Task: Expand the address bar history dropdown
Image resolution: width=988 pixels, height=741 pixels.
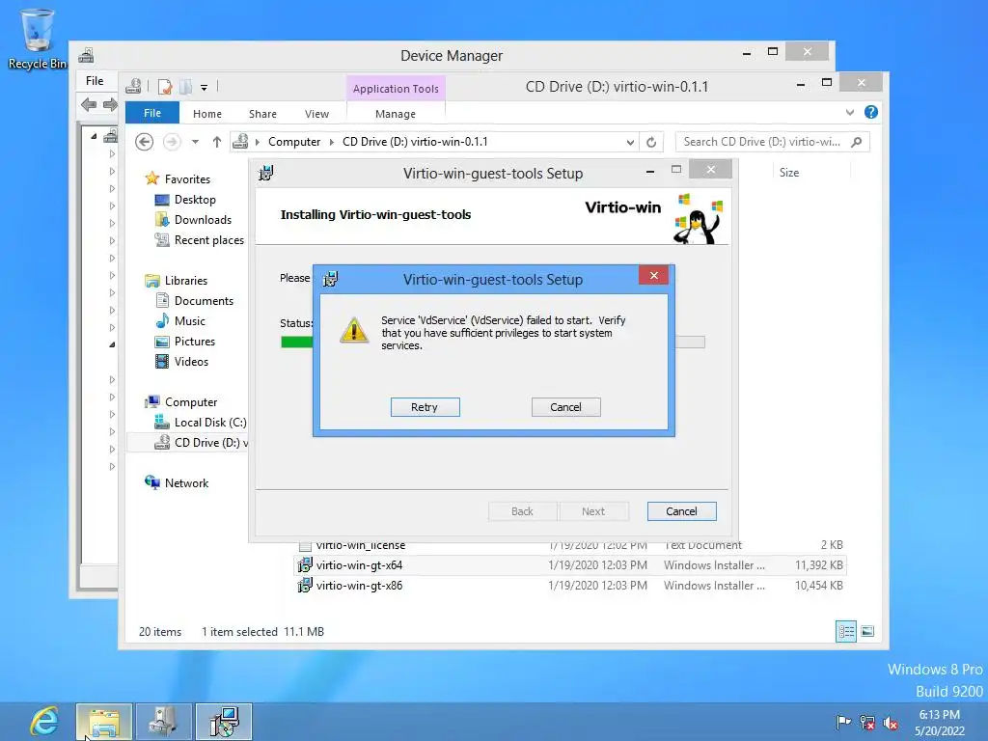Action: pyautogui.click(x=629, y=143)
